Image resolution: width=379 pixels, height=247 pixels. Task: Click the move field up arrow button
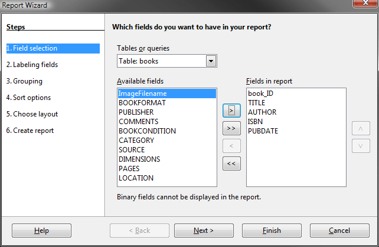tap(361, 129)
